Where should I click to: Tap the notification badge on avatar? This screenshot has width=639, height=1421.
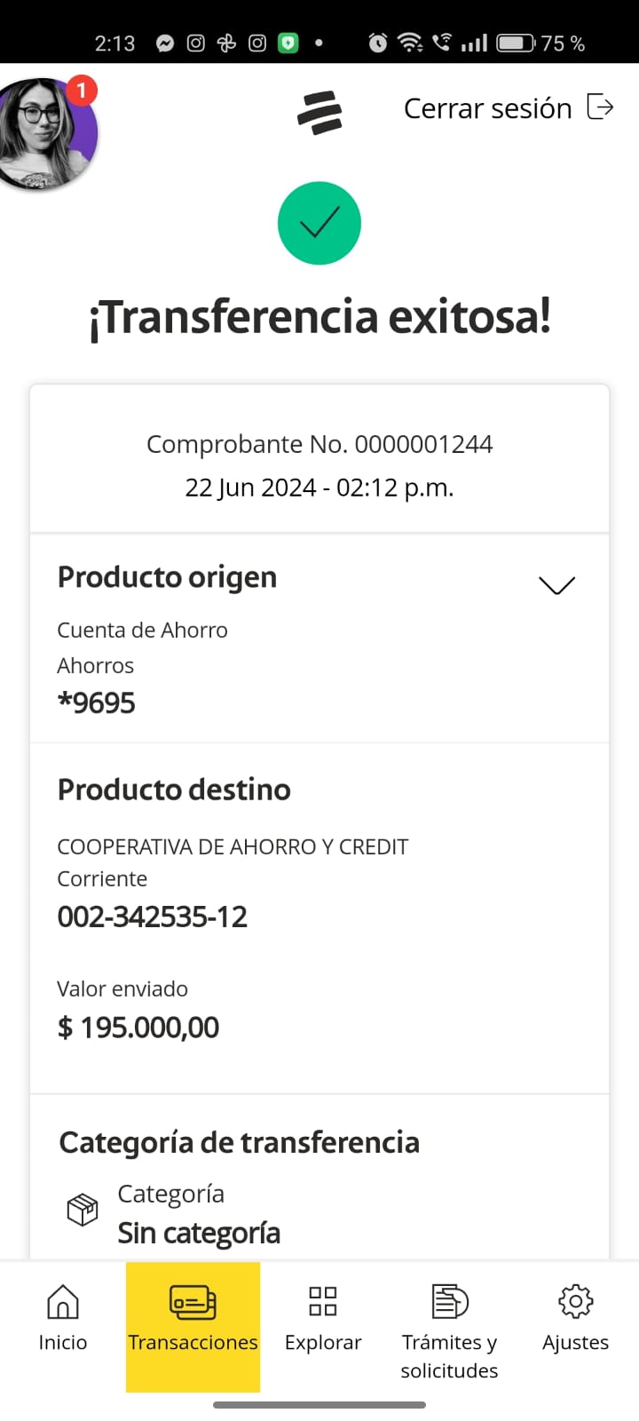(82, 90)
